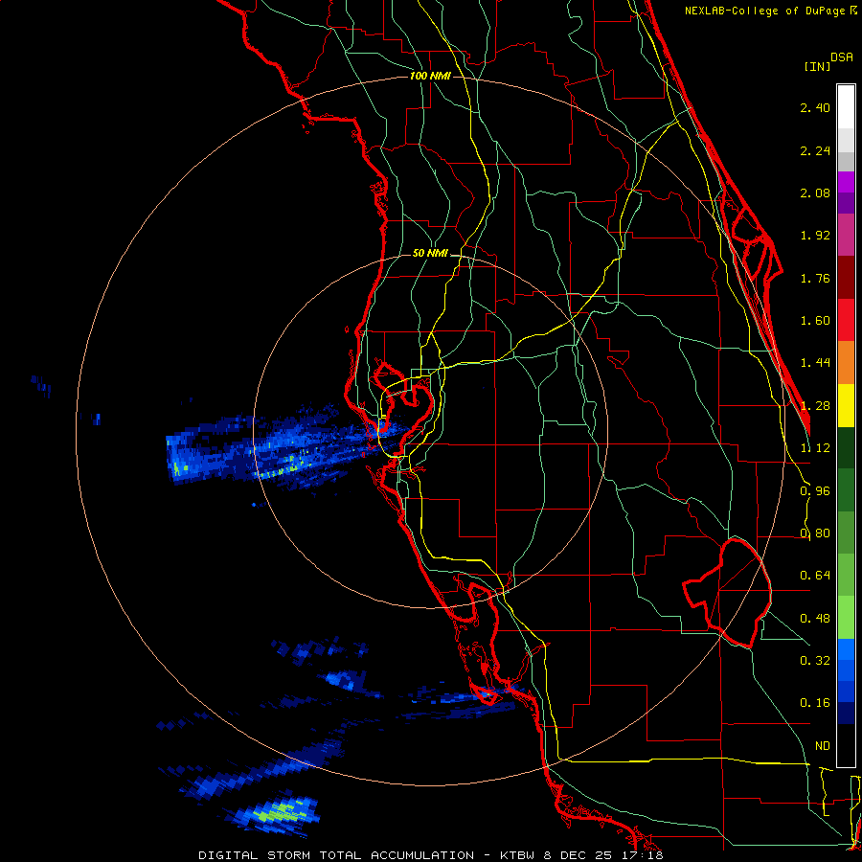Click the yellow swatch near 1.28
The image size is (862, 862).
[x=846, y=405]
